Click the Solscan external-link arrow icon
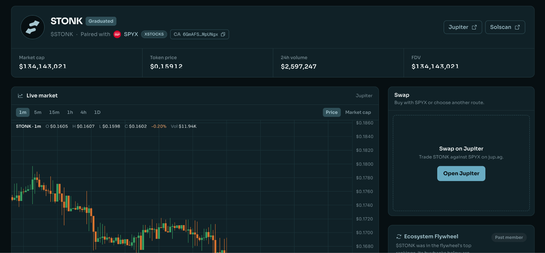 (517, 27)
